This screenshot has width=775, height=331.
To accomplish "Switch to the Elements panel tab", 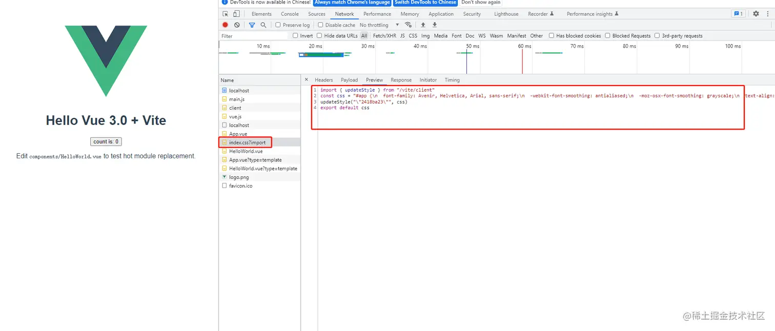I will tap(261, 14).
